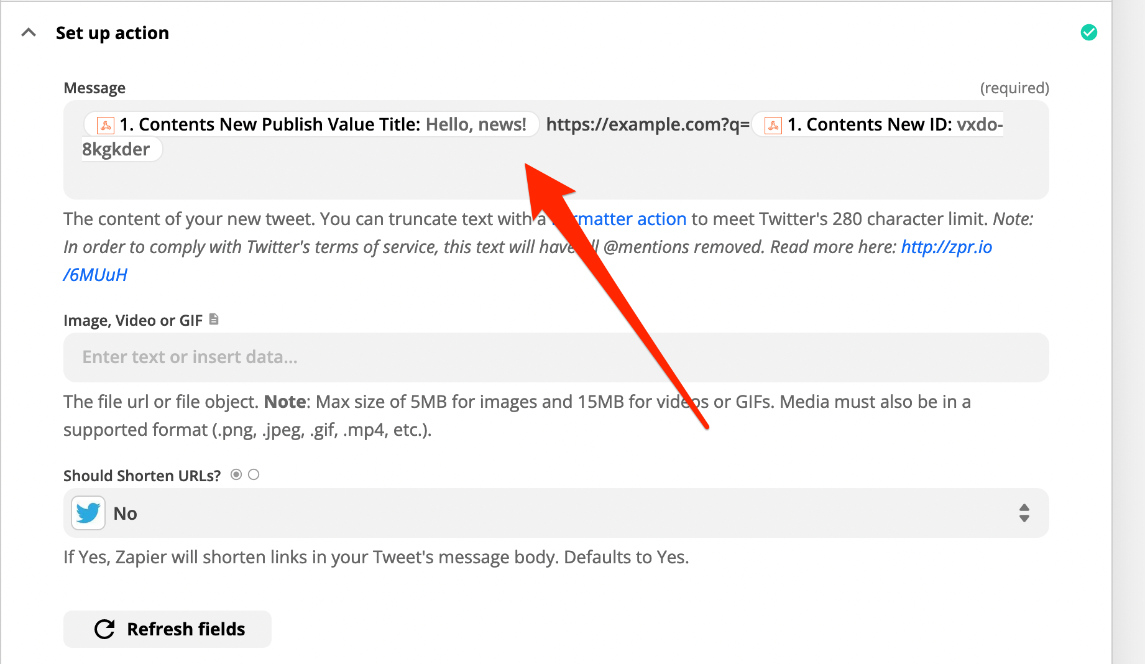Viewport: 1145px width, 664px height.
Task: Click the example.com URL text in Message
Action: pos(647,125)
